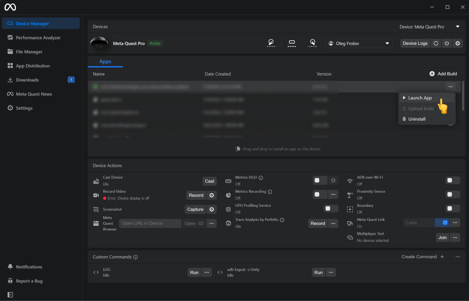Select Launch App from context menu
The height and width of the screenshot is (301, 469).
427,98
